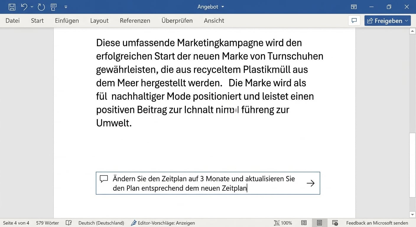The height and width of the screenshot is (227, 416).
Task: Click the Undo icon
Action: coord(24,7)
